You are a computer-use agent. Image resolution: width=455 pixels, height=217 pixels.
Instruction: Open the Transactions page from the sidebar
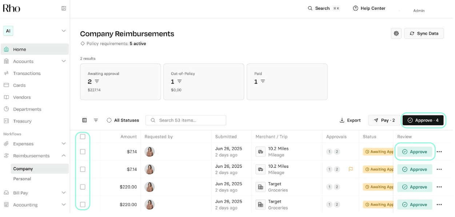point(27,73)
